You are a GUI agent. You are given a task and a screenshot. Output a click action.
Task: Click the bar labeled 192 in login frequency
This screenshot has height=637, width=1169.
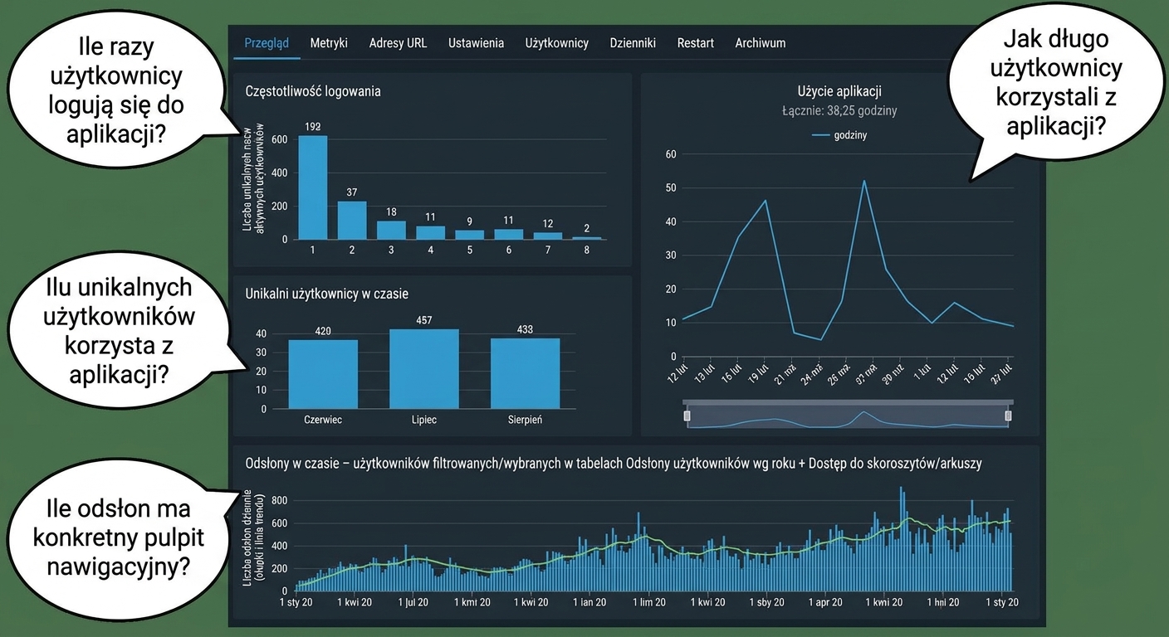(313, 187)
